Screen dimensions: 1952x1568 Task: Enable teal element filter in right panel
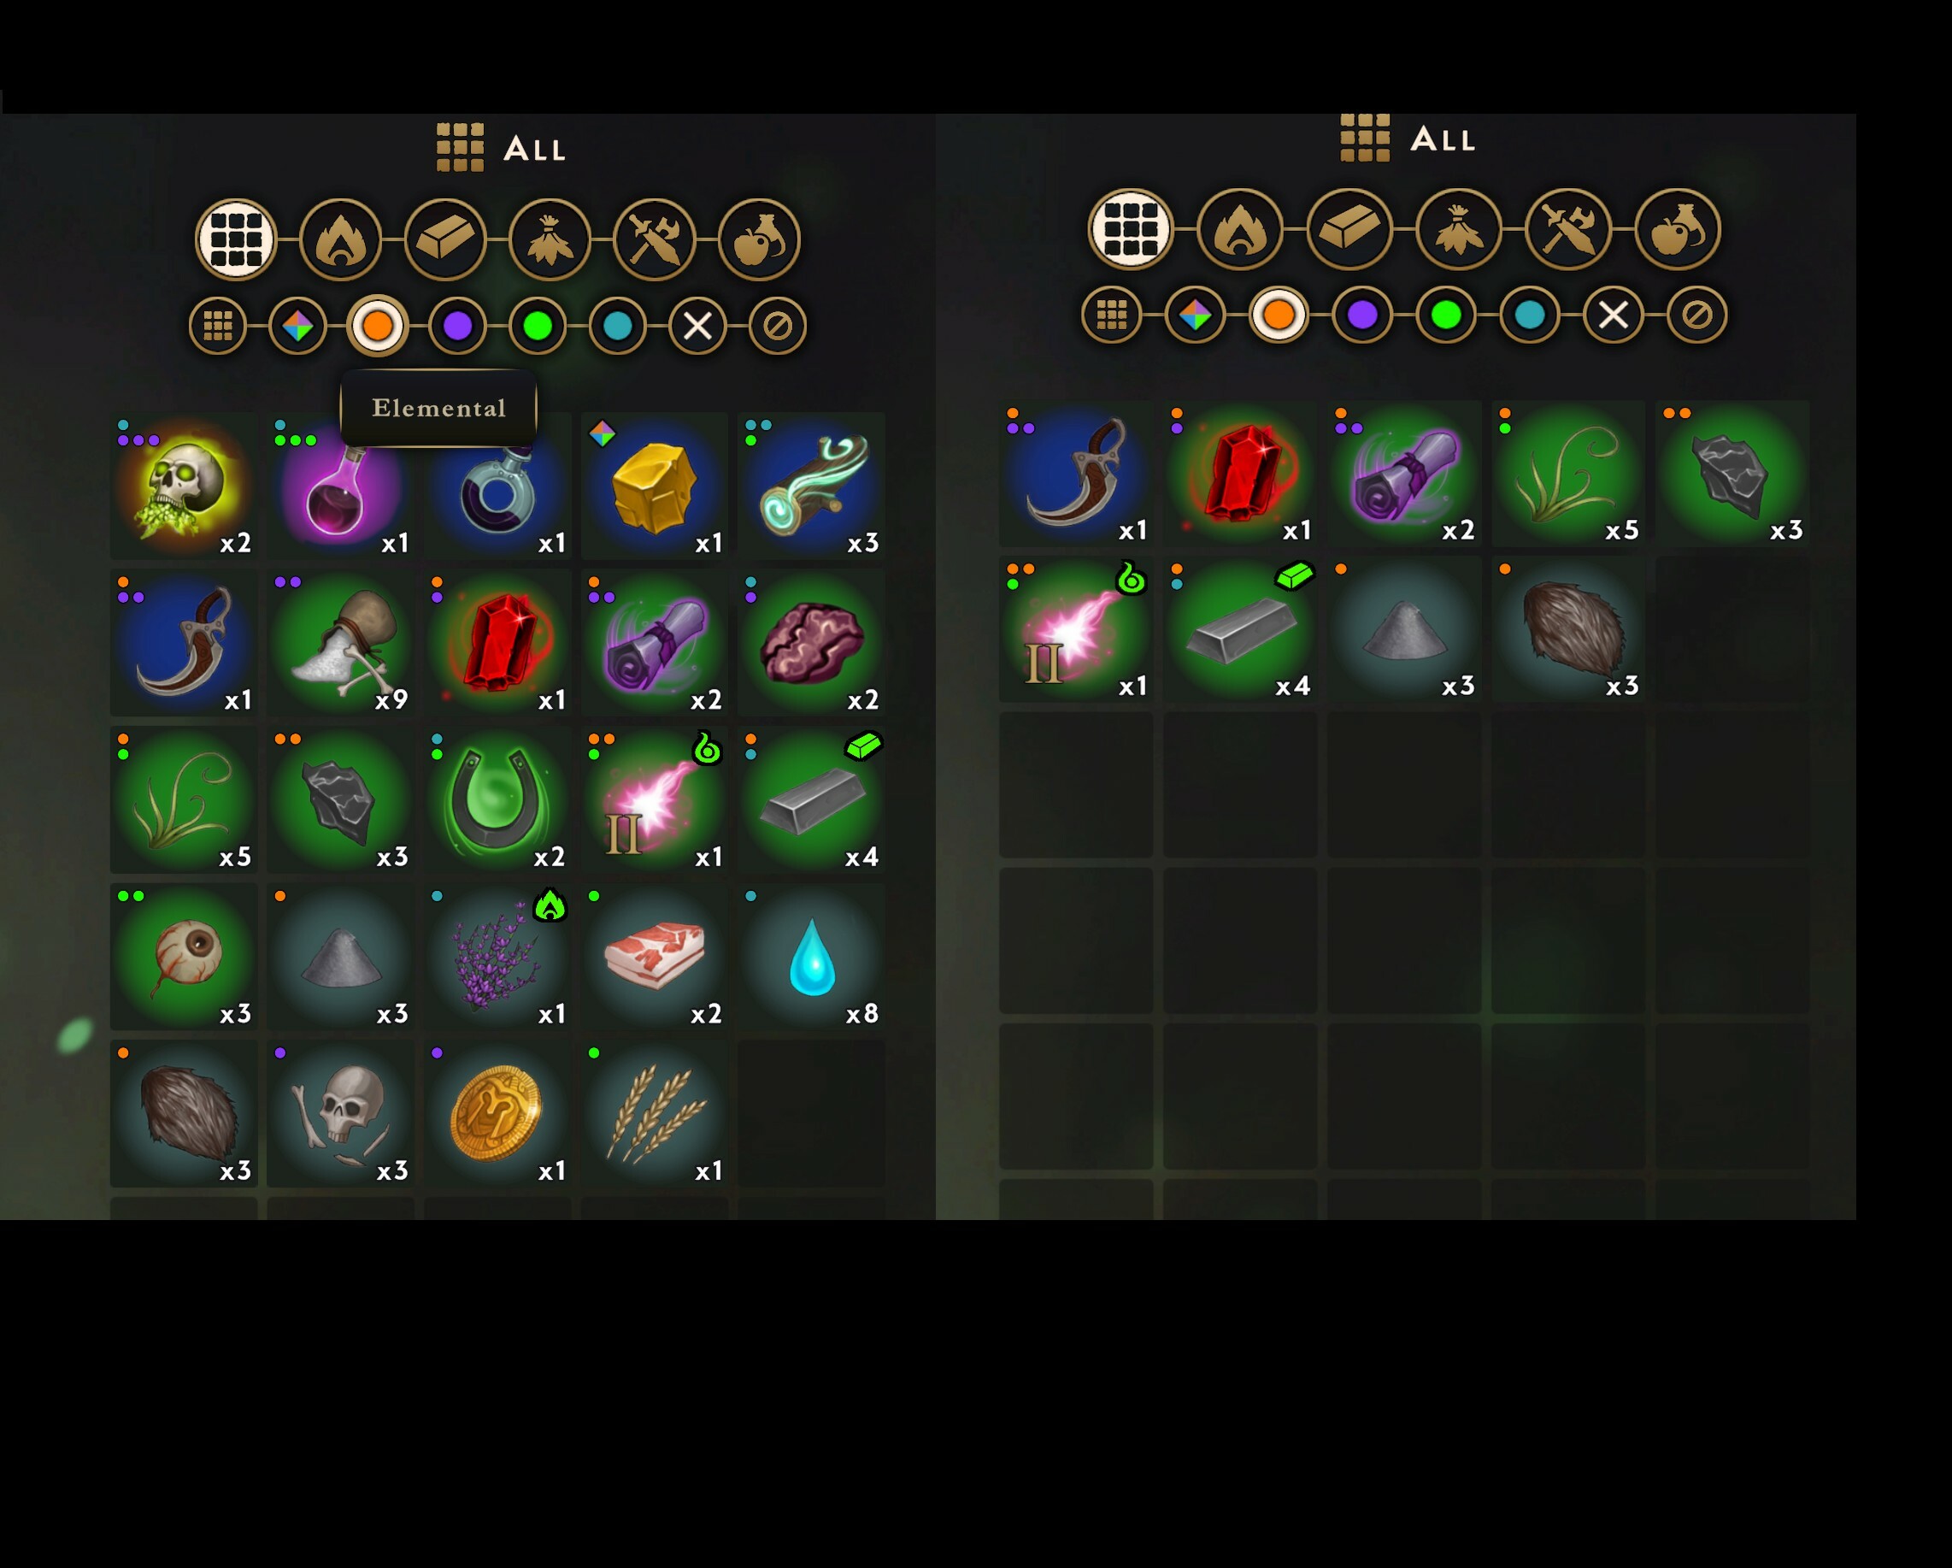1529,315
